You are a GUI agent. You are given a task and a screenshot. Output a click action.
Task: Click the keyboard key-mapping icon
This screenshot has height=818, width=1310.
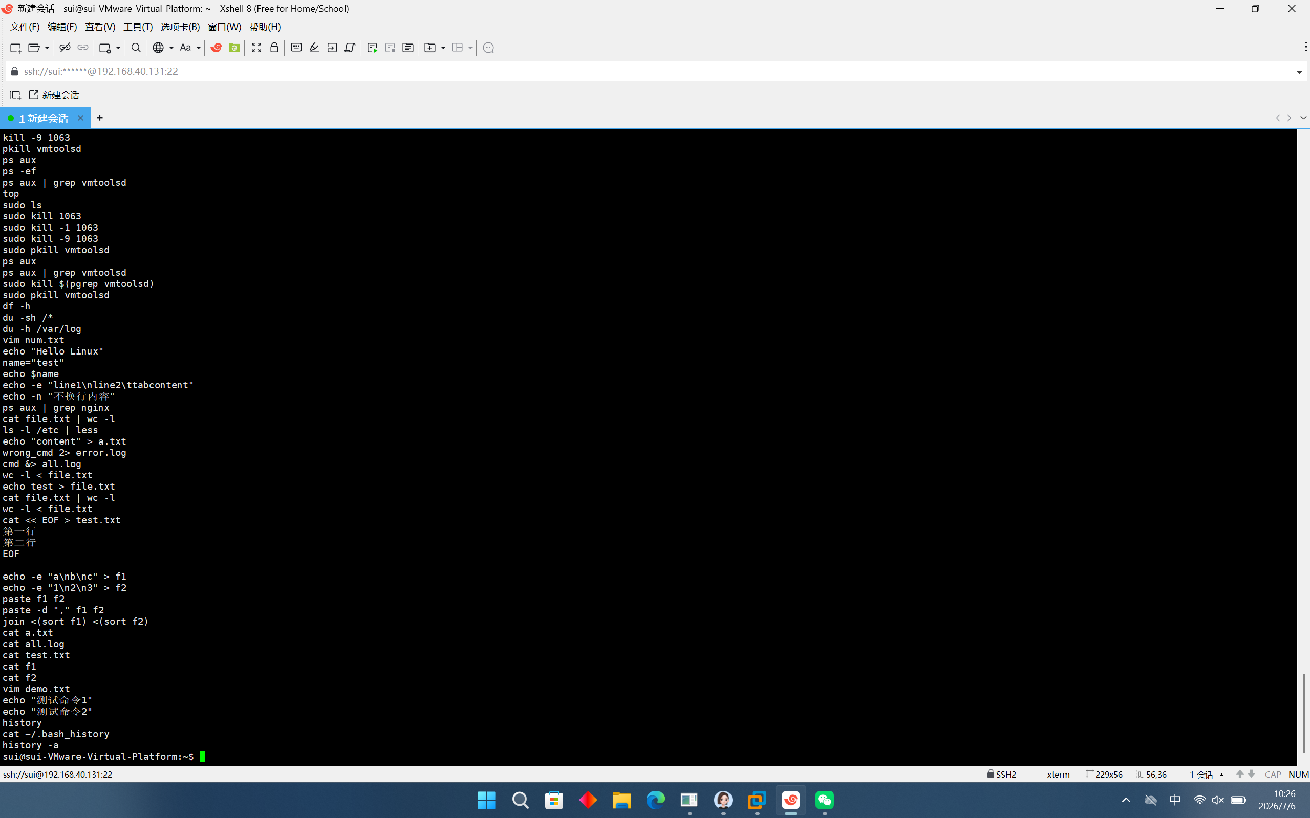pyautogui.click(x=296, y=48)
